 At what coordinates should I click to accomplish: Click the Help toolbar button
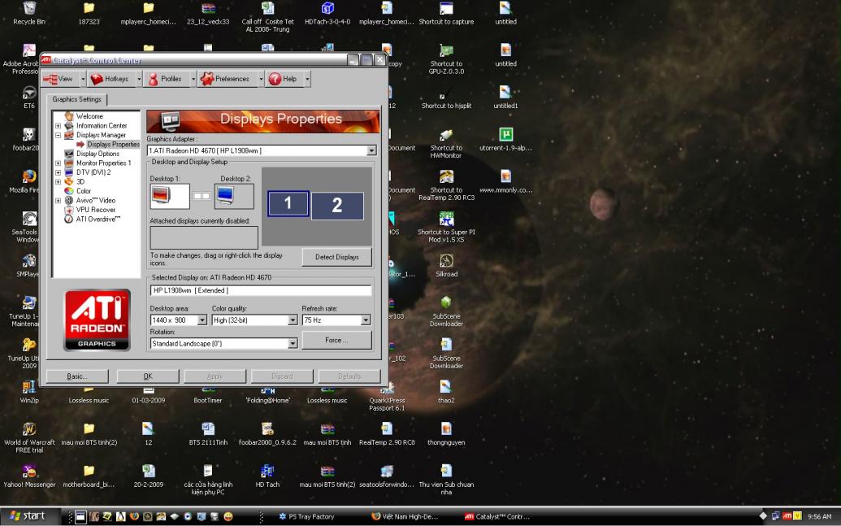[284, 80]
